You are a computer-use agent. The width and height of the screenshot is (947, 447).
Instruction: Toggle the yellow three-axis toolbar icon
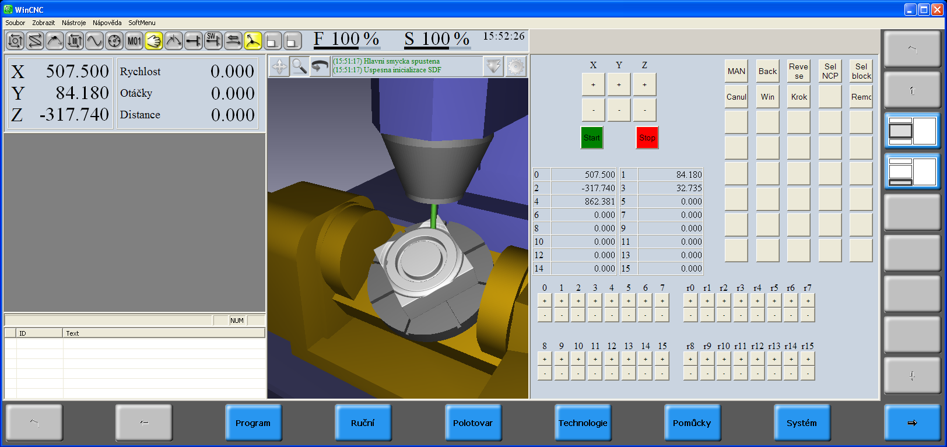(x=253, y=41)
